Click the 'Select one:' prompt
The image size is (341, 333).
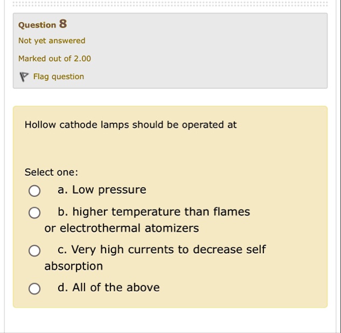[x=51, y=172]
